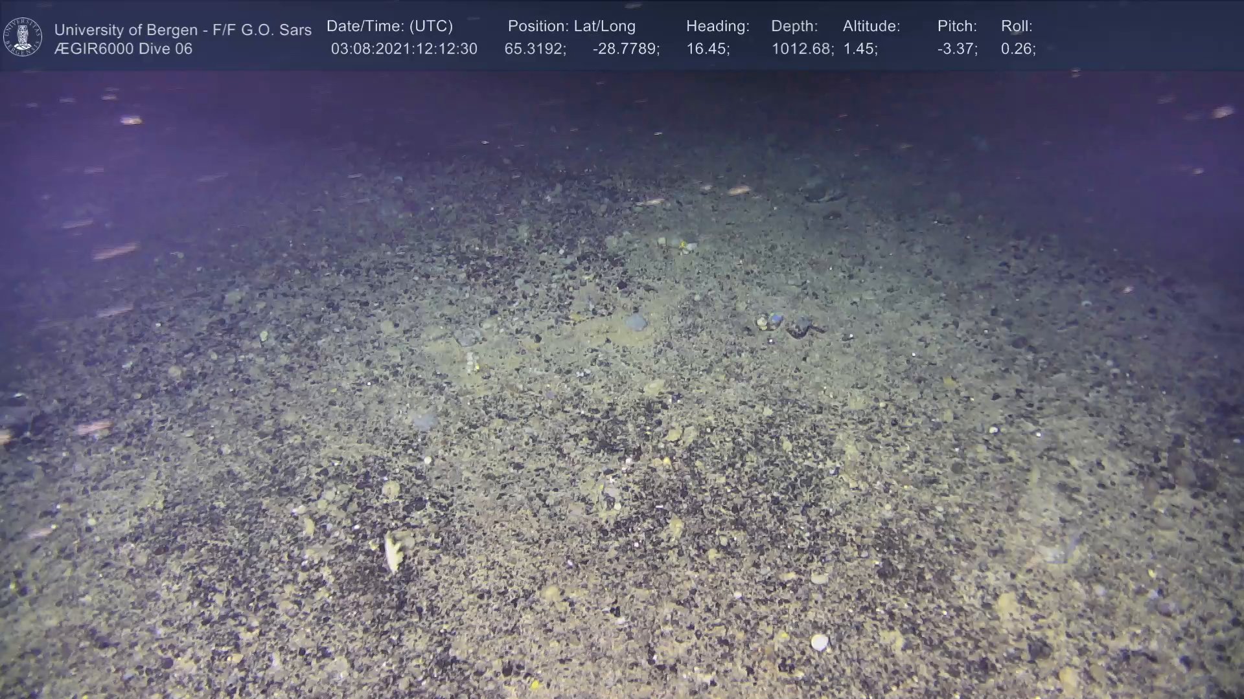
Task: Click the 'Position: Lat/Long' header
Action: click(571, 27)
